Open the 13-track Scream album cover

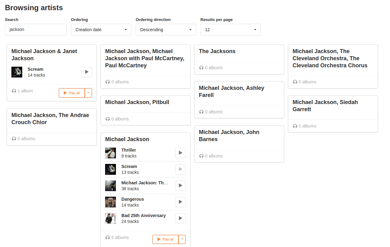pos(110,169)
